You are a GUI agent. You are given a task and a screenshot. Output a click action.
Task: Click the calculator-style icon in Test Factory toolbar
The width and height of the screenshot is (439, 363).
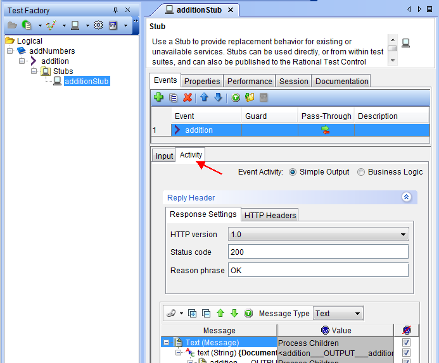pos(113,25)
